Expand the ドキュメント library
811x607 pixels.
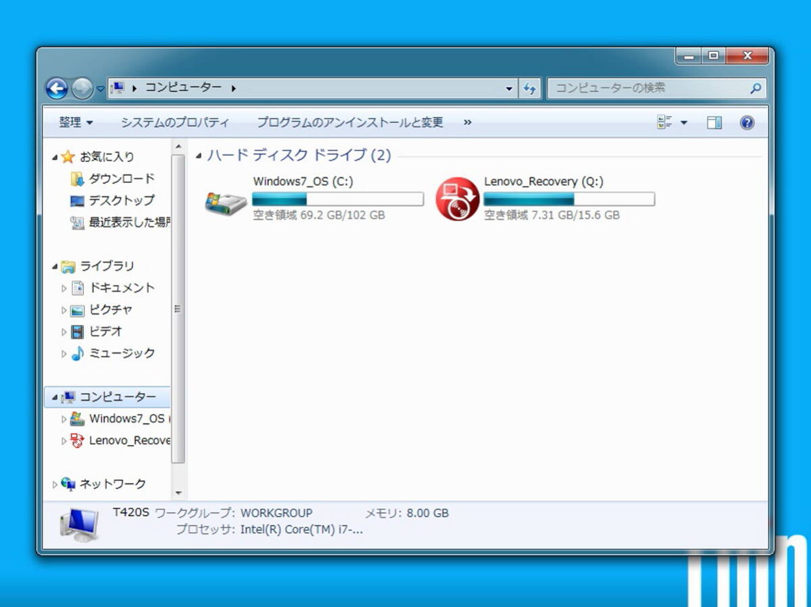(x=64, y=288)
